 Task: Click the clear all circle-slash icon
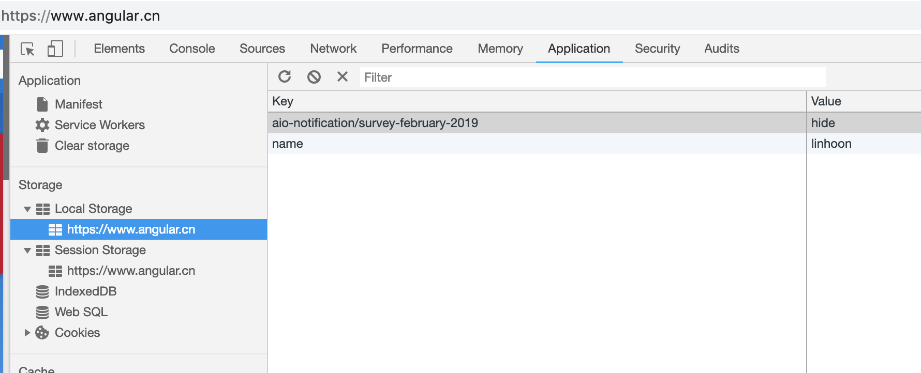pyautogui.click(x=314, y=77)
